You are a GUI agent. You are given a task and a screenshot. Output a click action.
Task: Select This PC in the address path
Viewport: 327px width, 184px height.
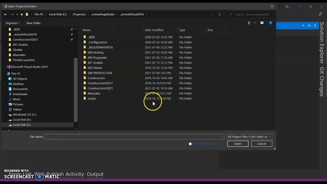pos(39,14)
